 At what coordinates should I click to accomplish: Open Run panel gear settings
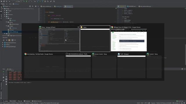click(182, 69)
